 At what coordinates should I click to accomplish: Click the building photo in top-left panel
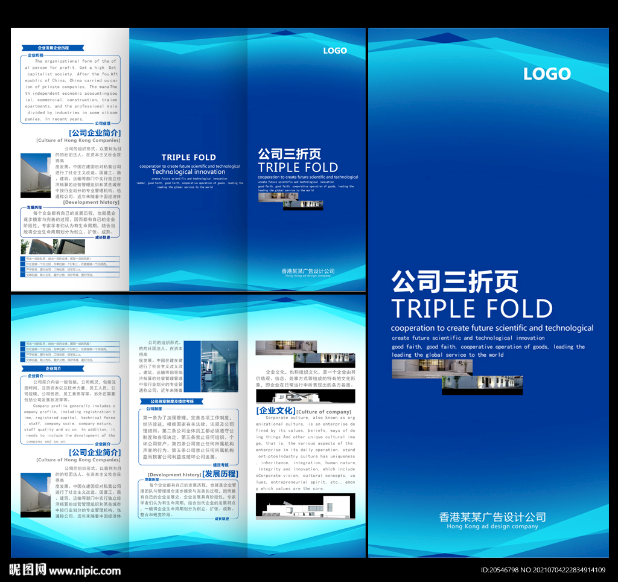[36, 176]
